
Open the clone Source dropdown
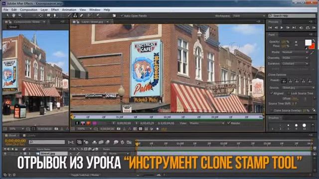[x=298, y=88]
